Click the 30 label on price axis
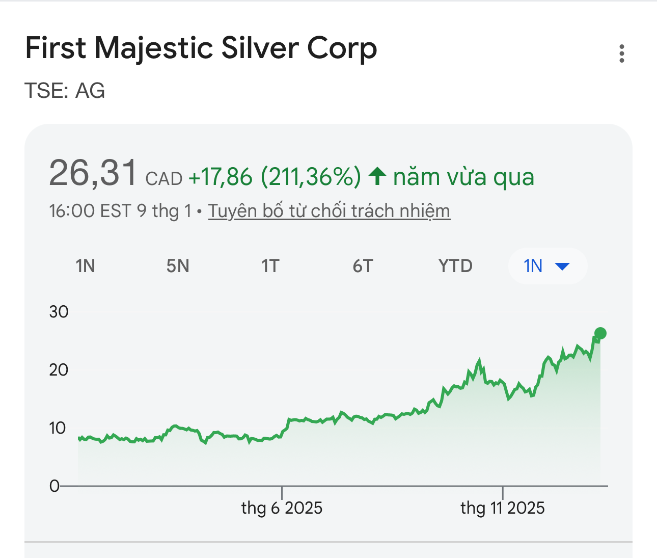 (59, 312)
